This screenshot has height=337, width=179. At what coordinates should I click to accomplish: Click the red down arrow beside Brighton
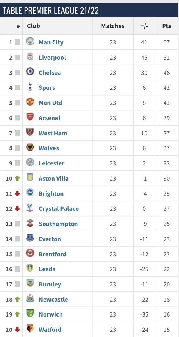17,193
